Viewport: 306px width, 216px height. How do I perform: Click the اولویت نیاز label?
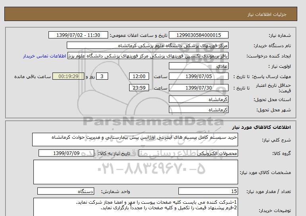tap(280, 66)
